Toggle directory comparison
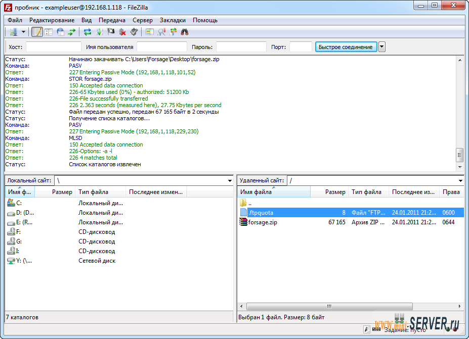This screenshot has width=469, height=339. 161,32
